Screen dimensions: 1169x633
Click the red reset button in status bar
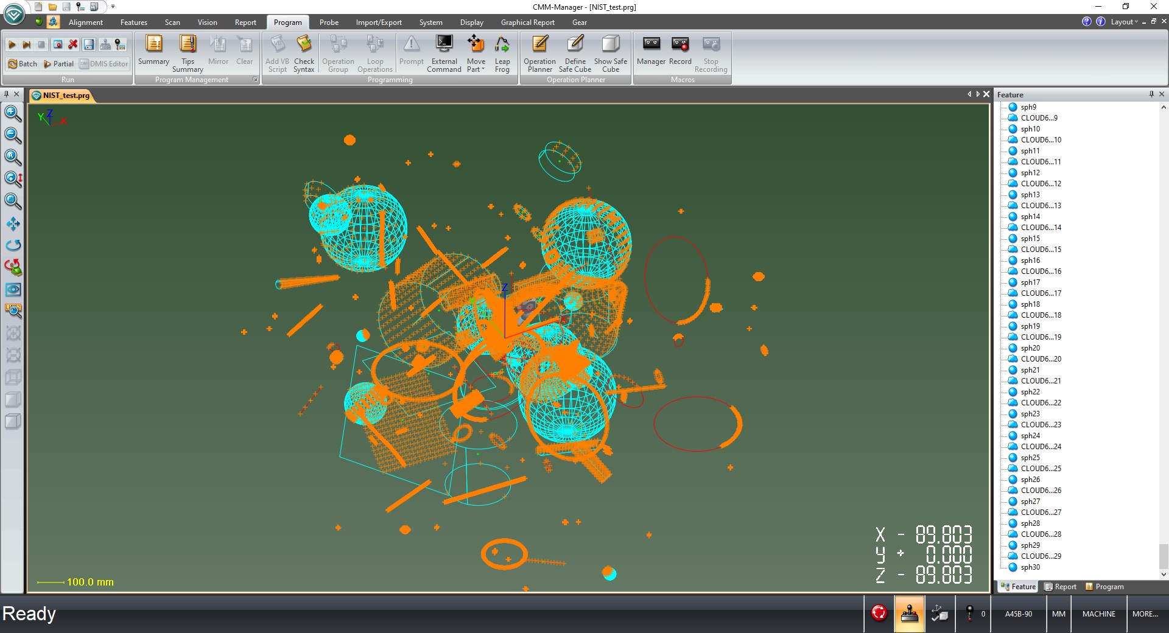click(879, 613)
